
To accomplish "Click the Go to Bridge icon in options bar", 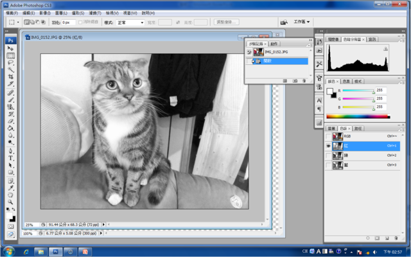I will pyautogui.click(x=284, y=22).
